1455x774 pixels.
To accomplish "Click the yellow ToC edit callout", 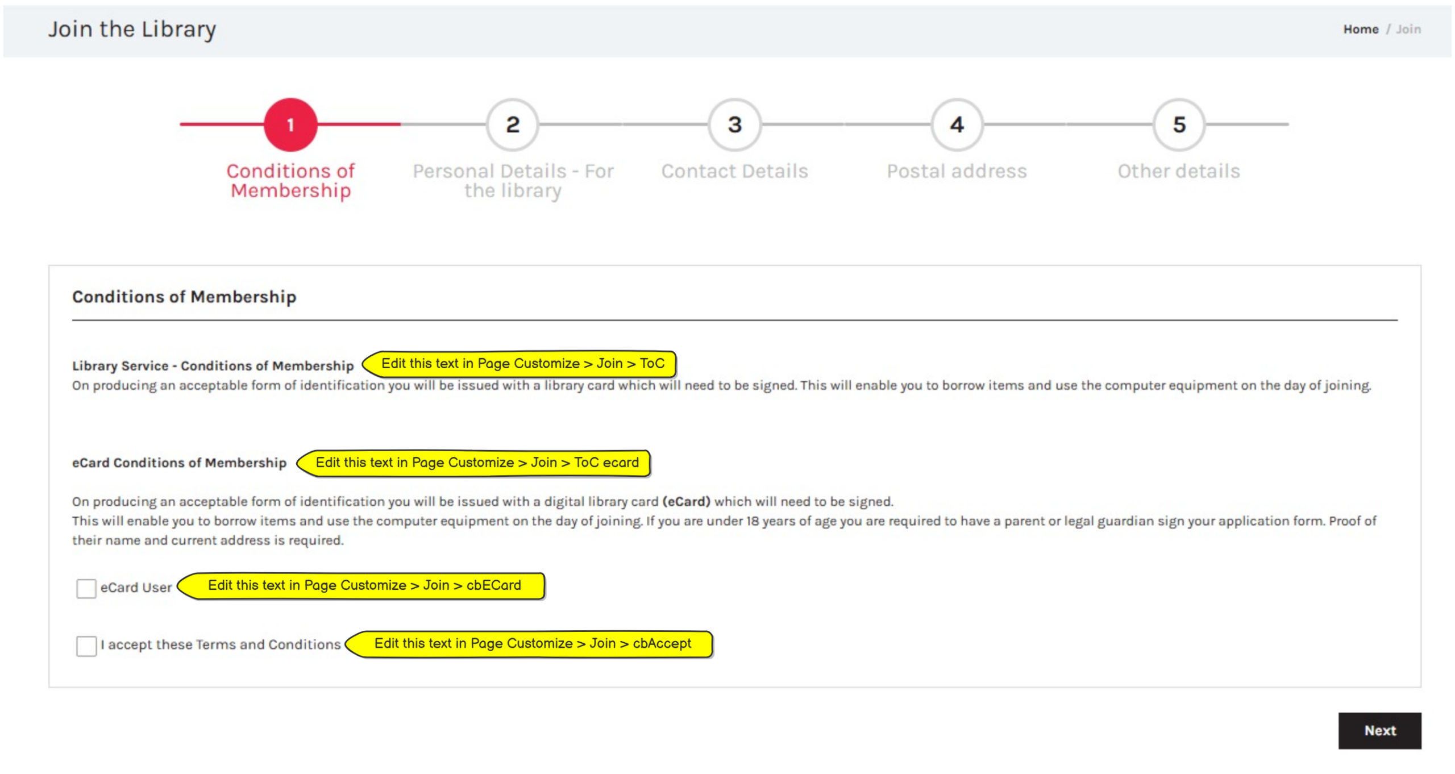I will [x=522, y=364].
